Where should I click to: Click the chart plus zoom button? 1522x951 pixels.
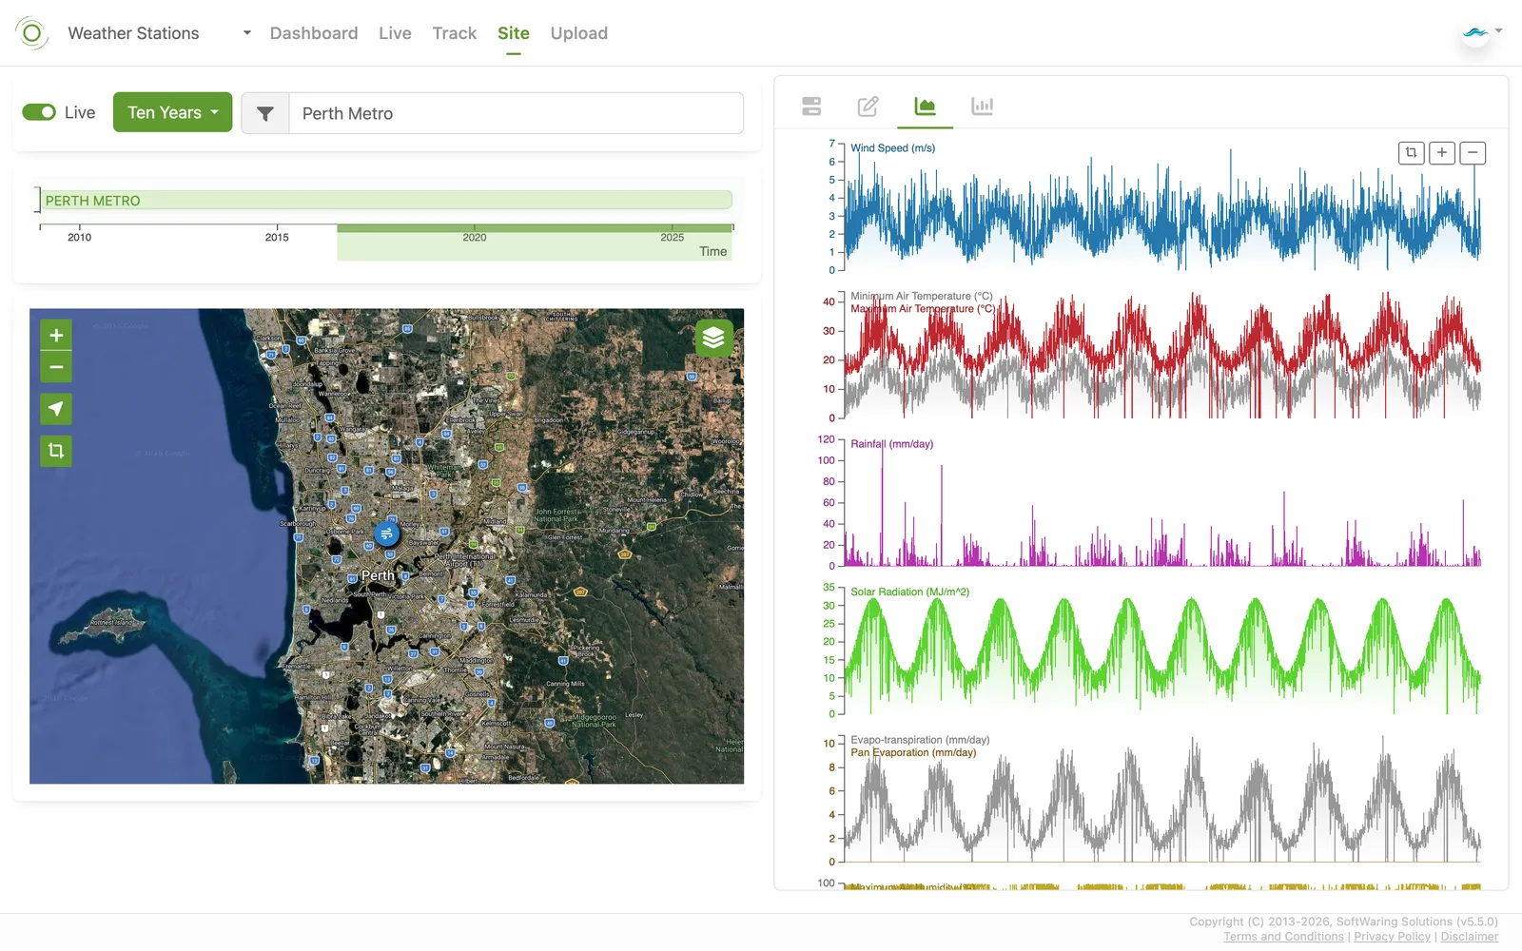tap(1442, 152)
